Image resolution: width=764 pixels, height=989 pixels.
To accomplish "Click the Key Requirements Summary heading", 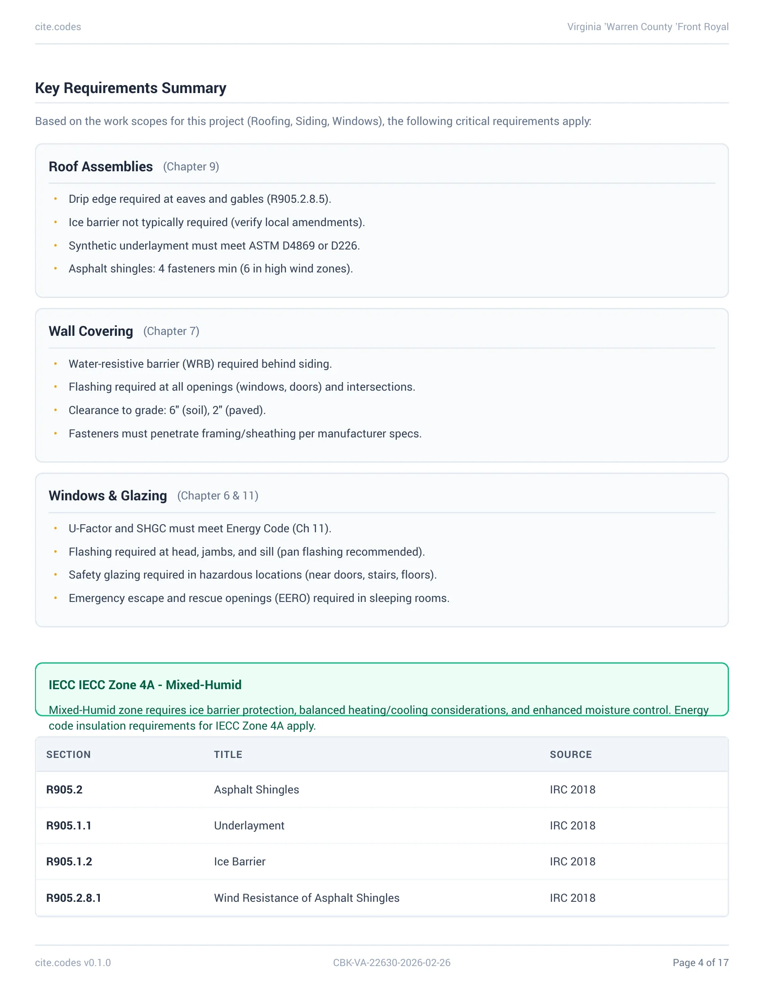I will 130,88.
